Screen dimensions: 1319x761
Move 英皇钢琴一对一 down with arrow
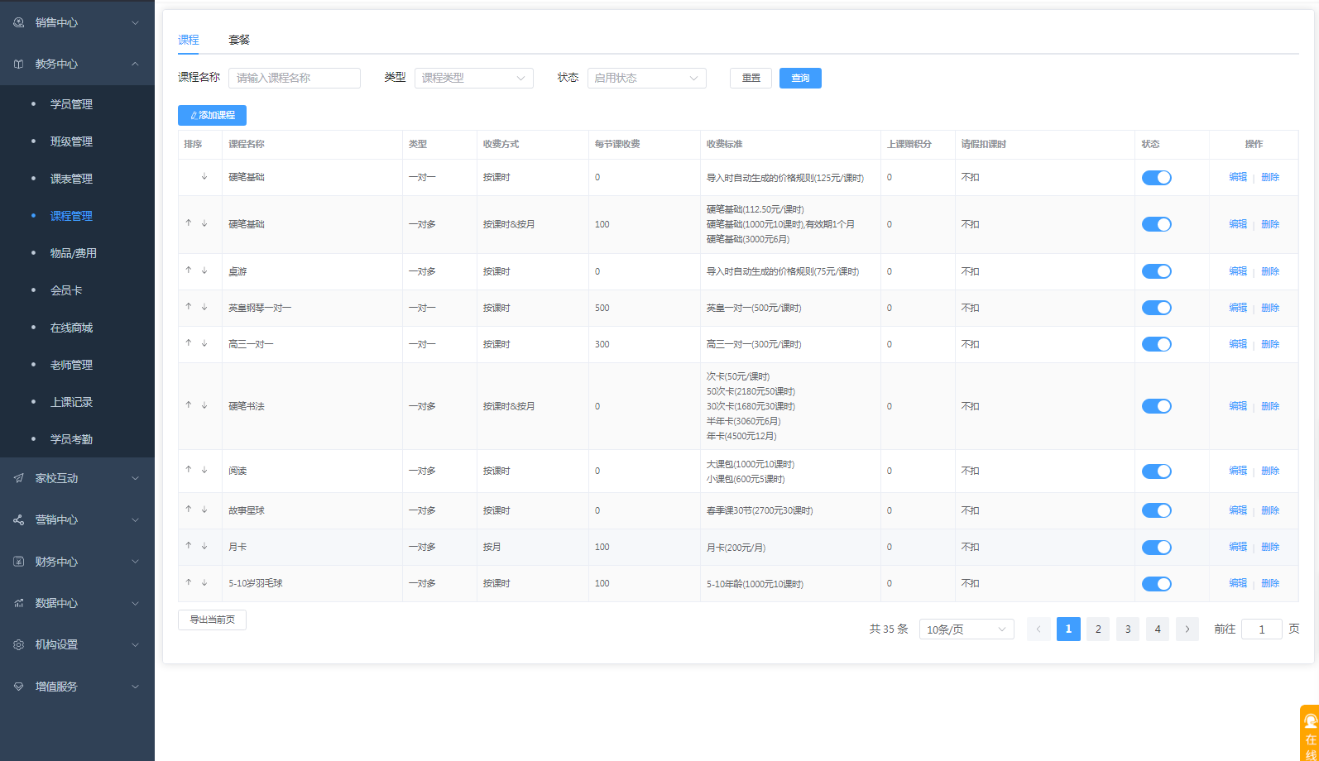[204, 307]
